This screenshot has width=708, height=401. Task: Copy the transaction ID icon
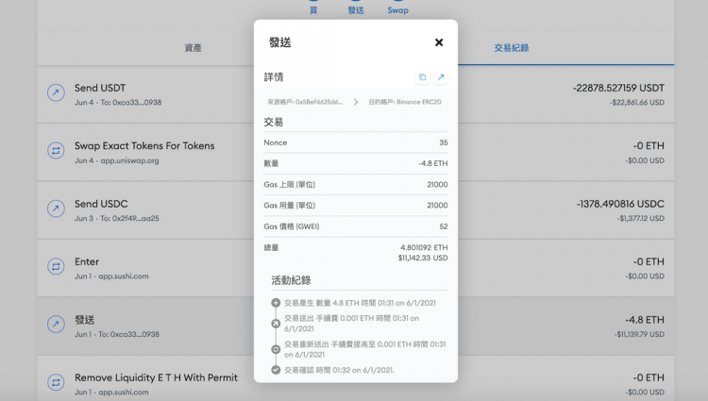click(421, 77)
